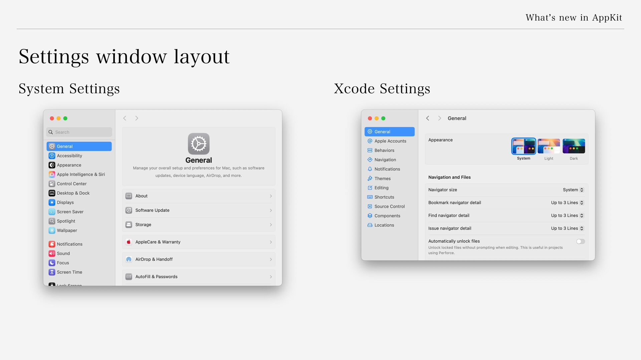Viewport: 641px width, 360px height.
Task: Expand the About row chevron
Action: (271, 196)
